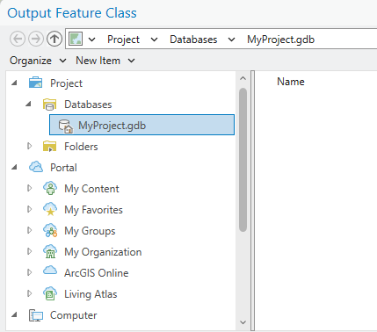Select Computer in the tree

point(73,315)
